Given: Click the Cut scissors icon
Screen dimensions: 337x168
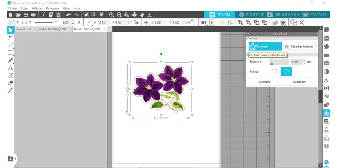Looking at the screenshot, I should click(43, 15).
